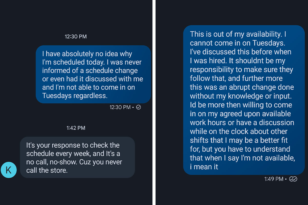Screen dimensions: 308x205
Task: Click the letter K inside the teal avatar
Action: (x=9, y=170)
